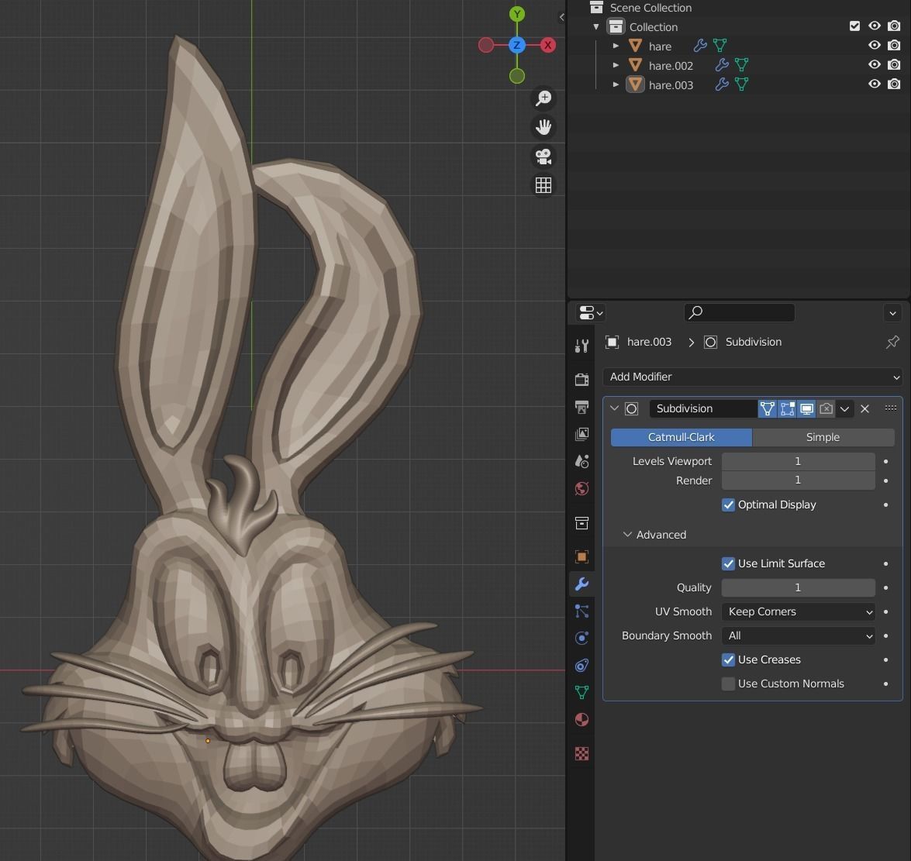Viewport: 911px width, 861px height.
Task: Click hare modifier wrench icon in outliner
Action: coord(700,46)
